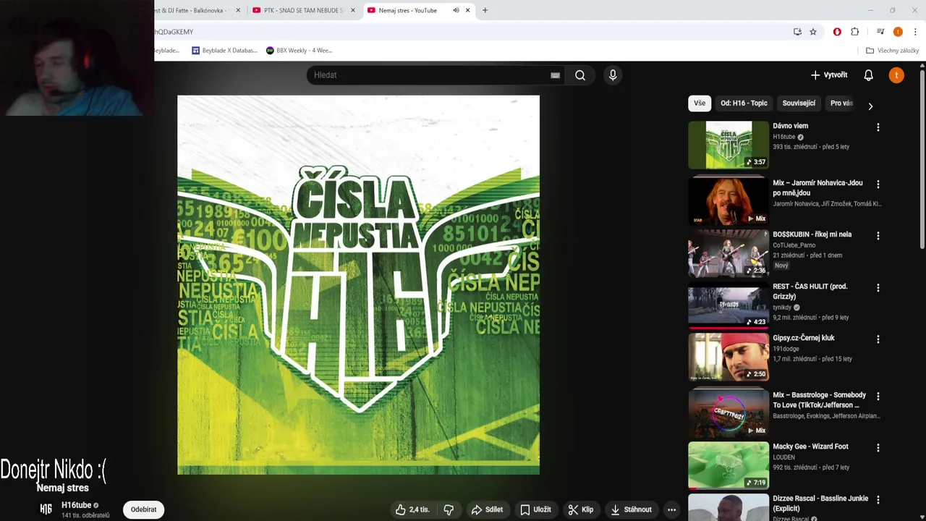Select the Související filter chip
926x521 pixels.
point(799,103)
